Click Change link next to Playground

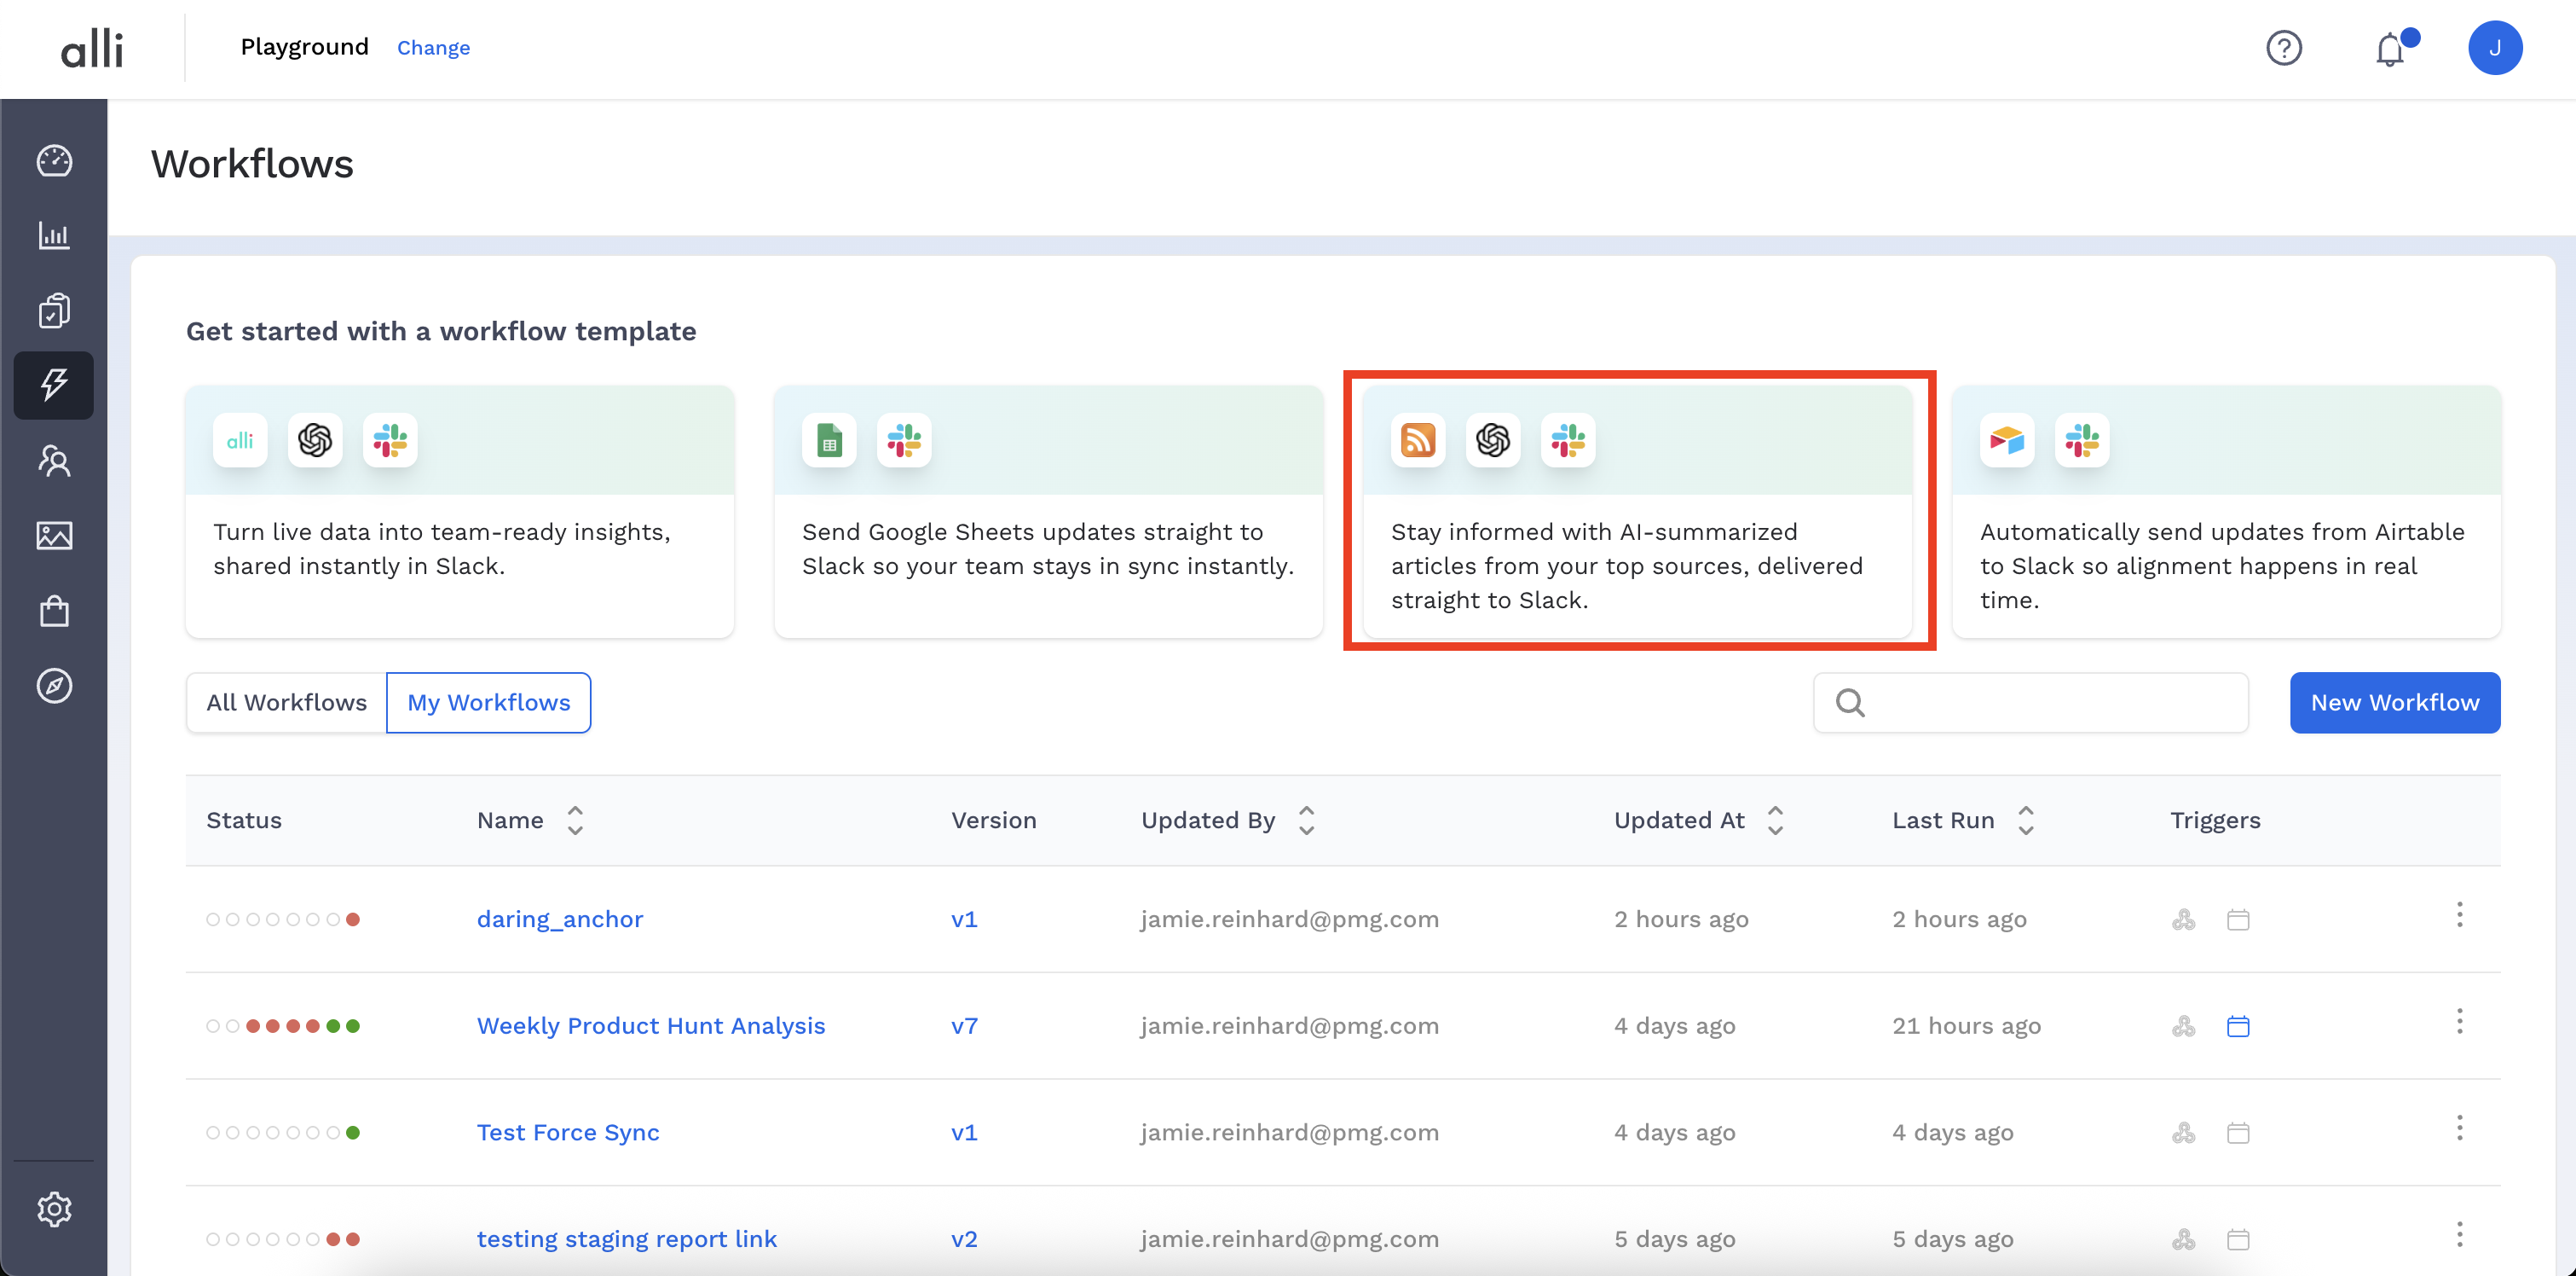tap(433, 48)
